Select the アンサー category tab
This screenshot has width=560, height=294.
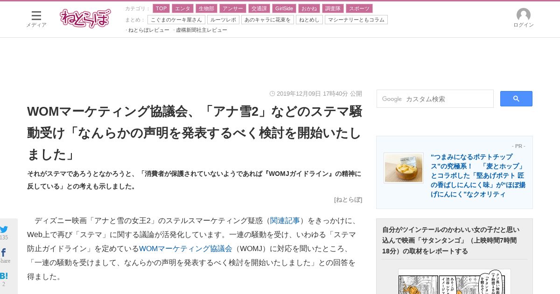232,8
